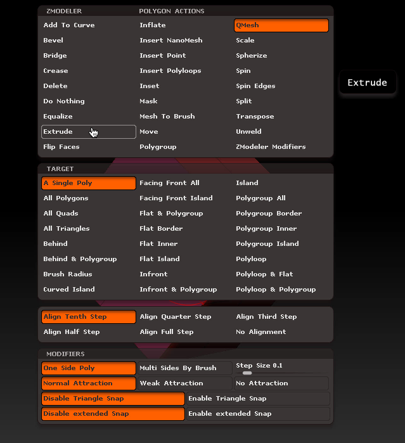The image size is (405, 443).
Task: Pick the Mask action
Action: click(x=185, y=101)
